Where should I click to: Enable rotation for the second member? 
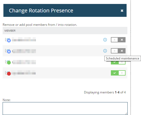click(118, 51)
